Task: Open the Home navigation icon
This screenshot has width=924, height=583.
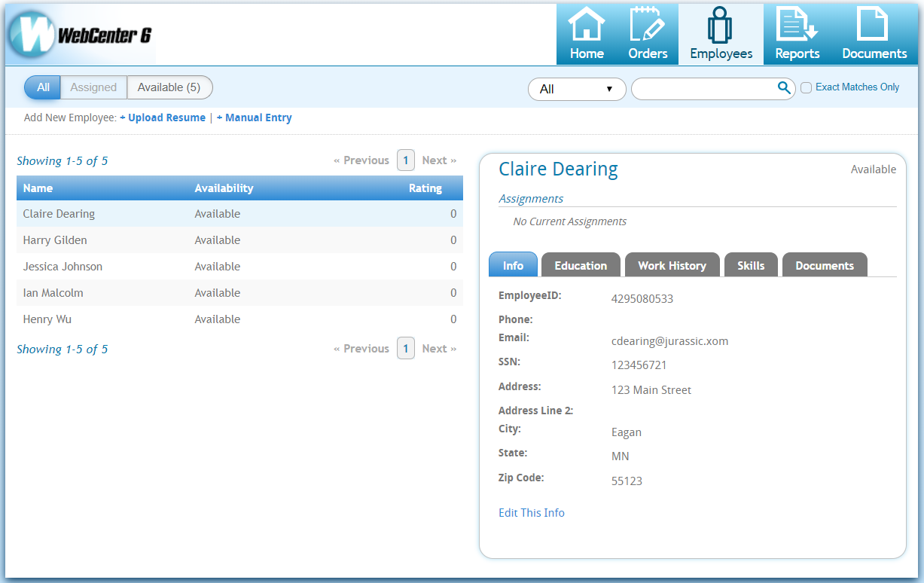Action: (x=587, y=34)
